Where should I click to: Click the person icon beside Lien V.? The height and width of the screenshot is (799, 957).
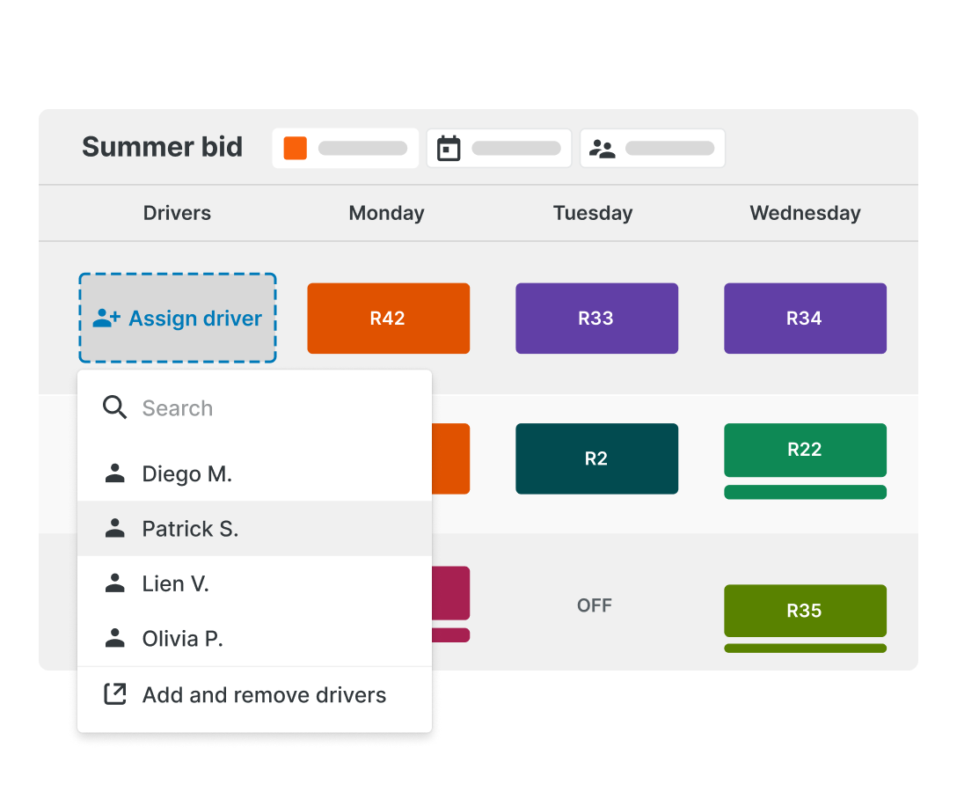click(115, 583)
